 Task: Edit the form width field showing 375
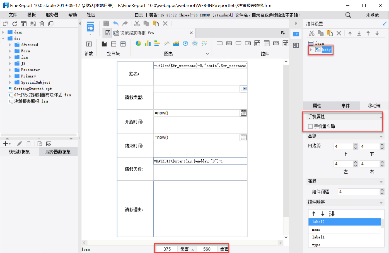[x=167, y=249]
